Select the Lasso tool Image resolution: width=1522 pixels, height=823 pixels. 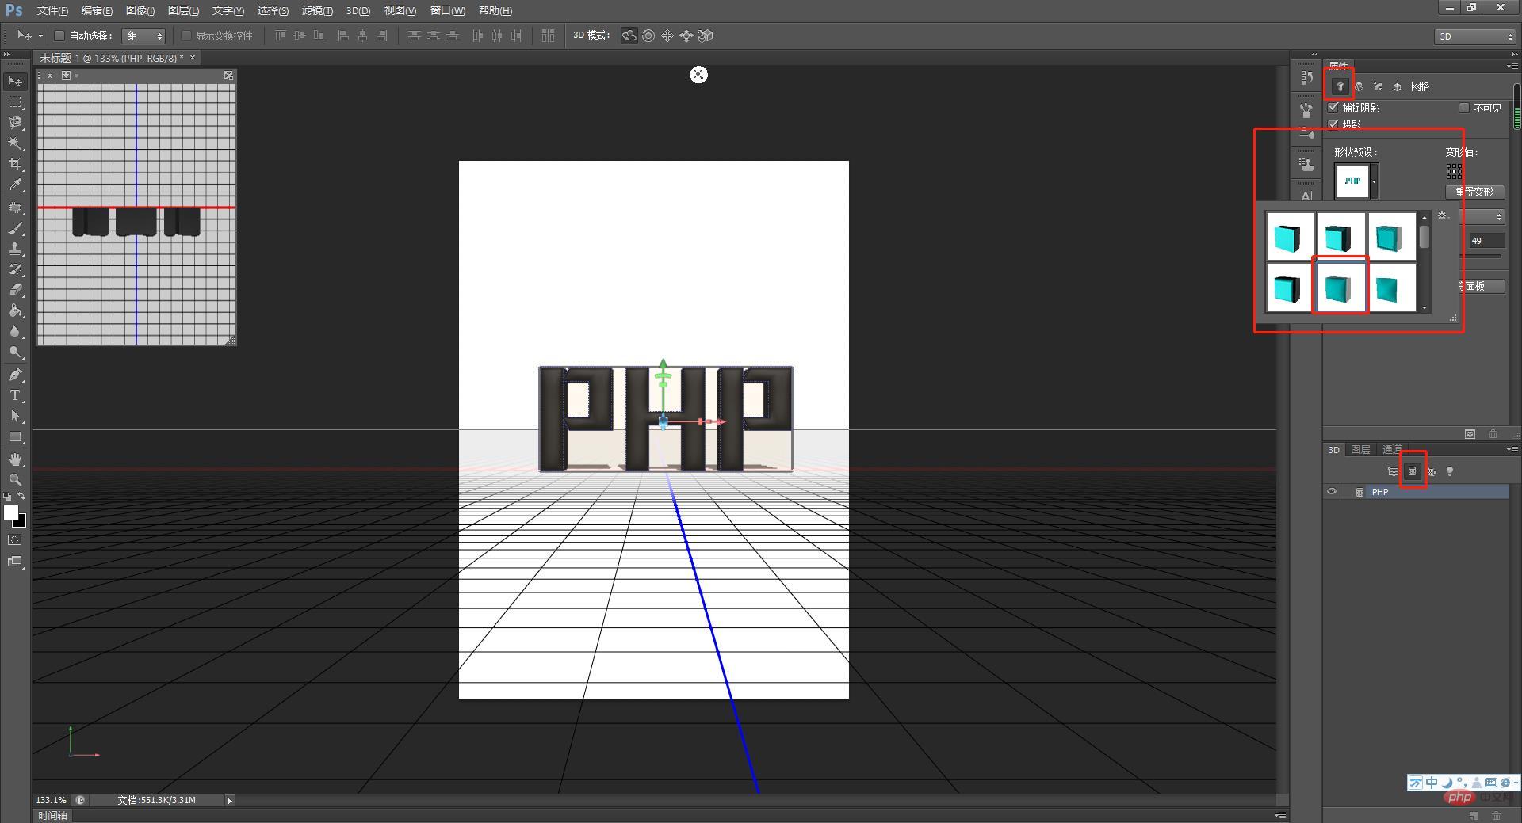(15, 123)
